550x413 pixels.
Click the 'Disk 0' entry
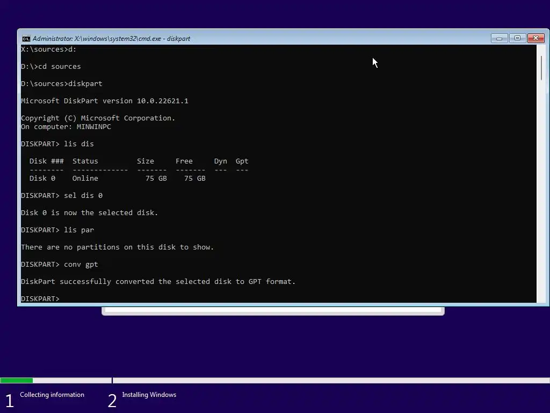click(x=42, y=179)
